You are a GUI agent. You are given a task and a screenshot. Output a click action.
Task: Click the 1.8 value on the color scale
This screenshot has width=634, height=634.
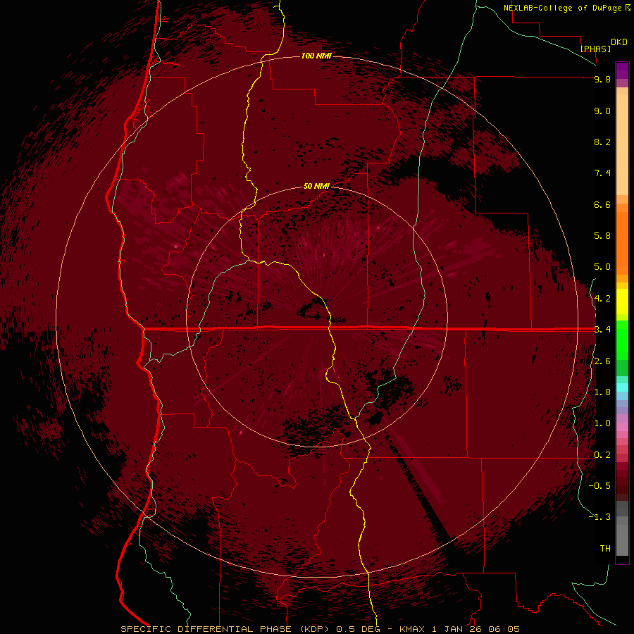coord(602,392)
